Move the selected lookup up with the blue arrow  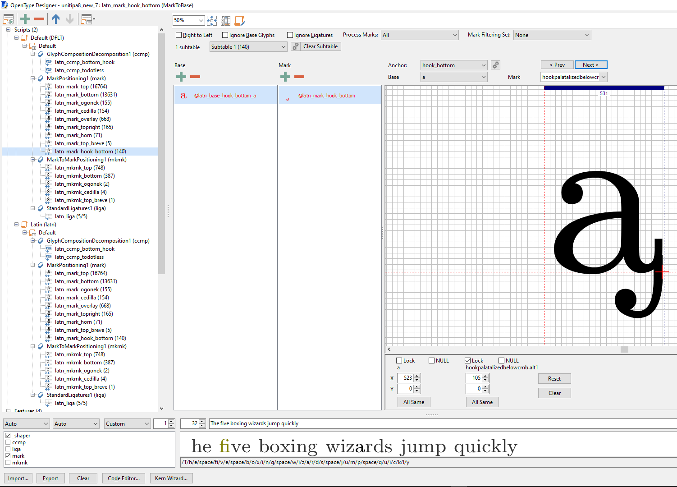point(56,19)
